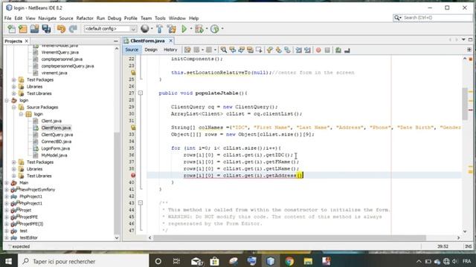Image resolution: width=476 pixels, height=267 pixels.
Task: Open the Tools menu
Action: (160, 18)
